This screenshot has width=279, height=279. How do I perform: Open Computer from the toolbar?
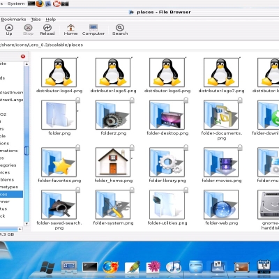click(x=93, y=30)
